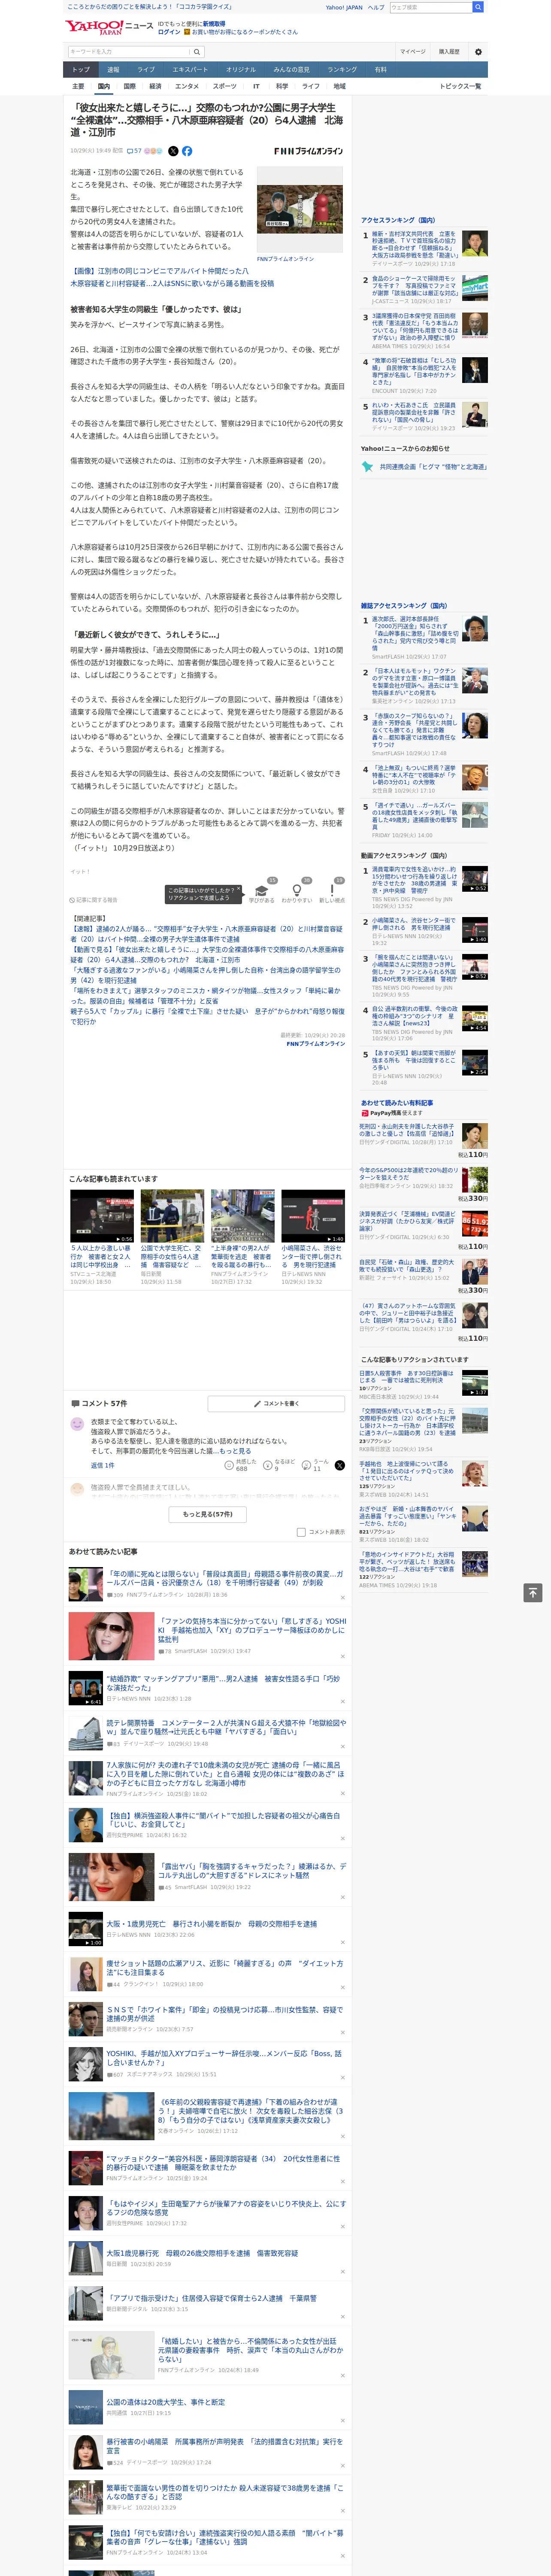
Task: Open the 経済 category tab
Action: pyautogui.click(x=155, y=86)
